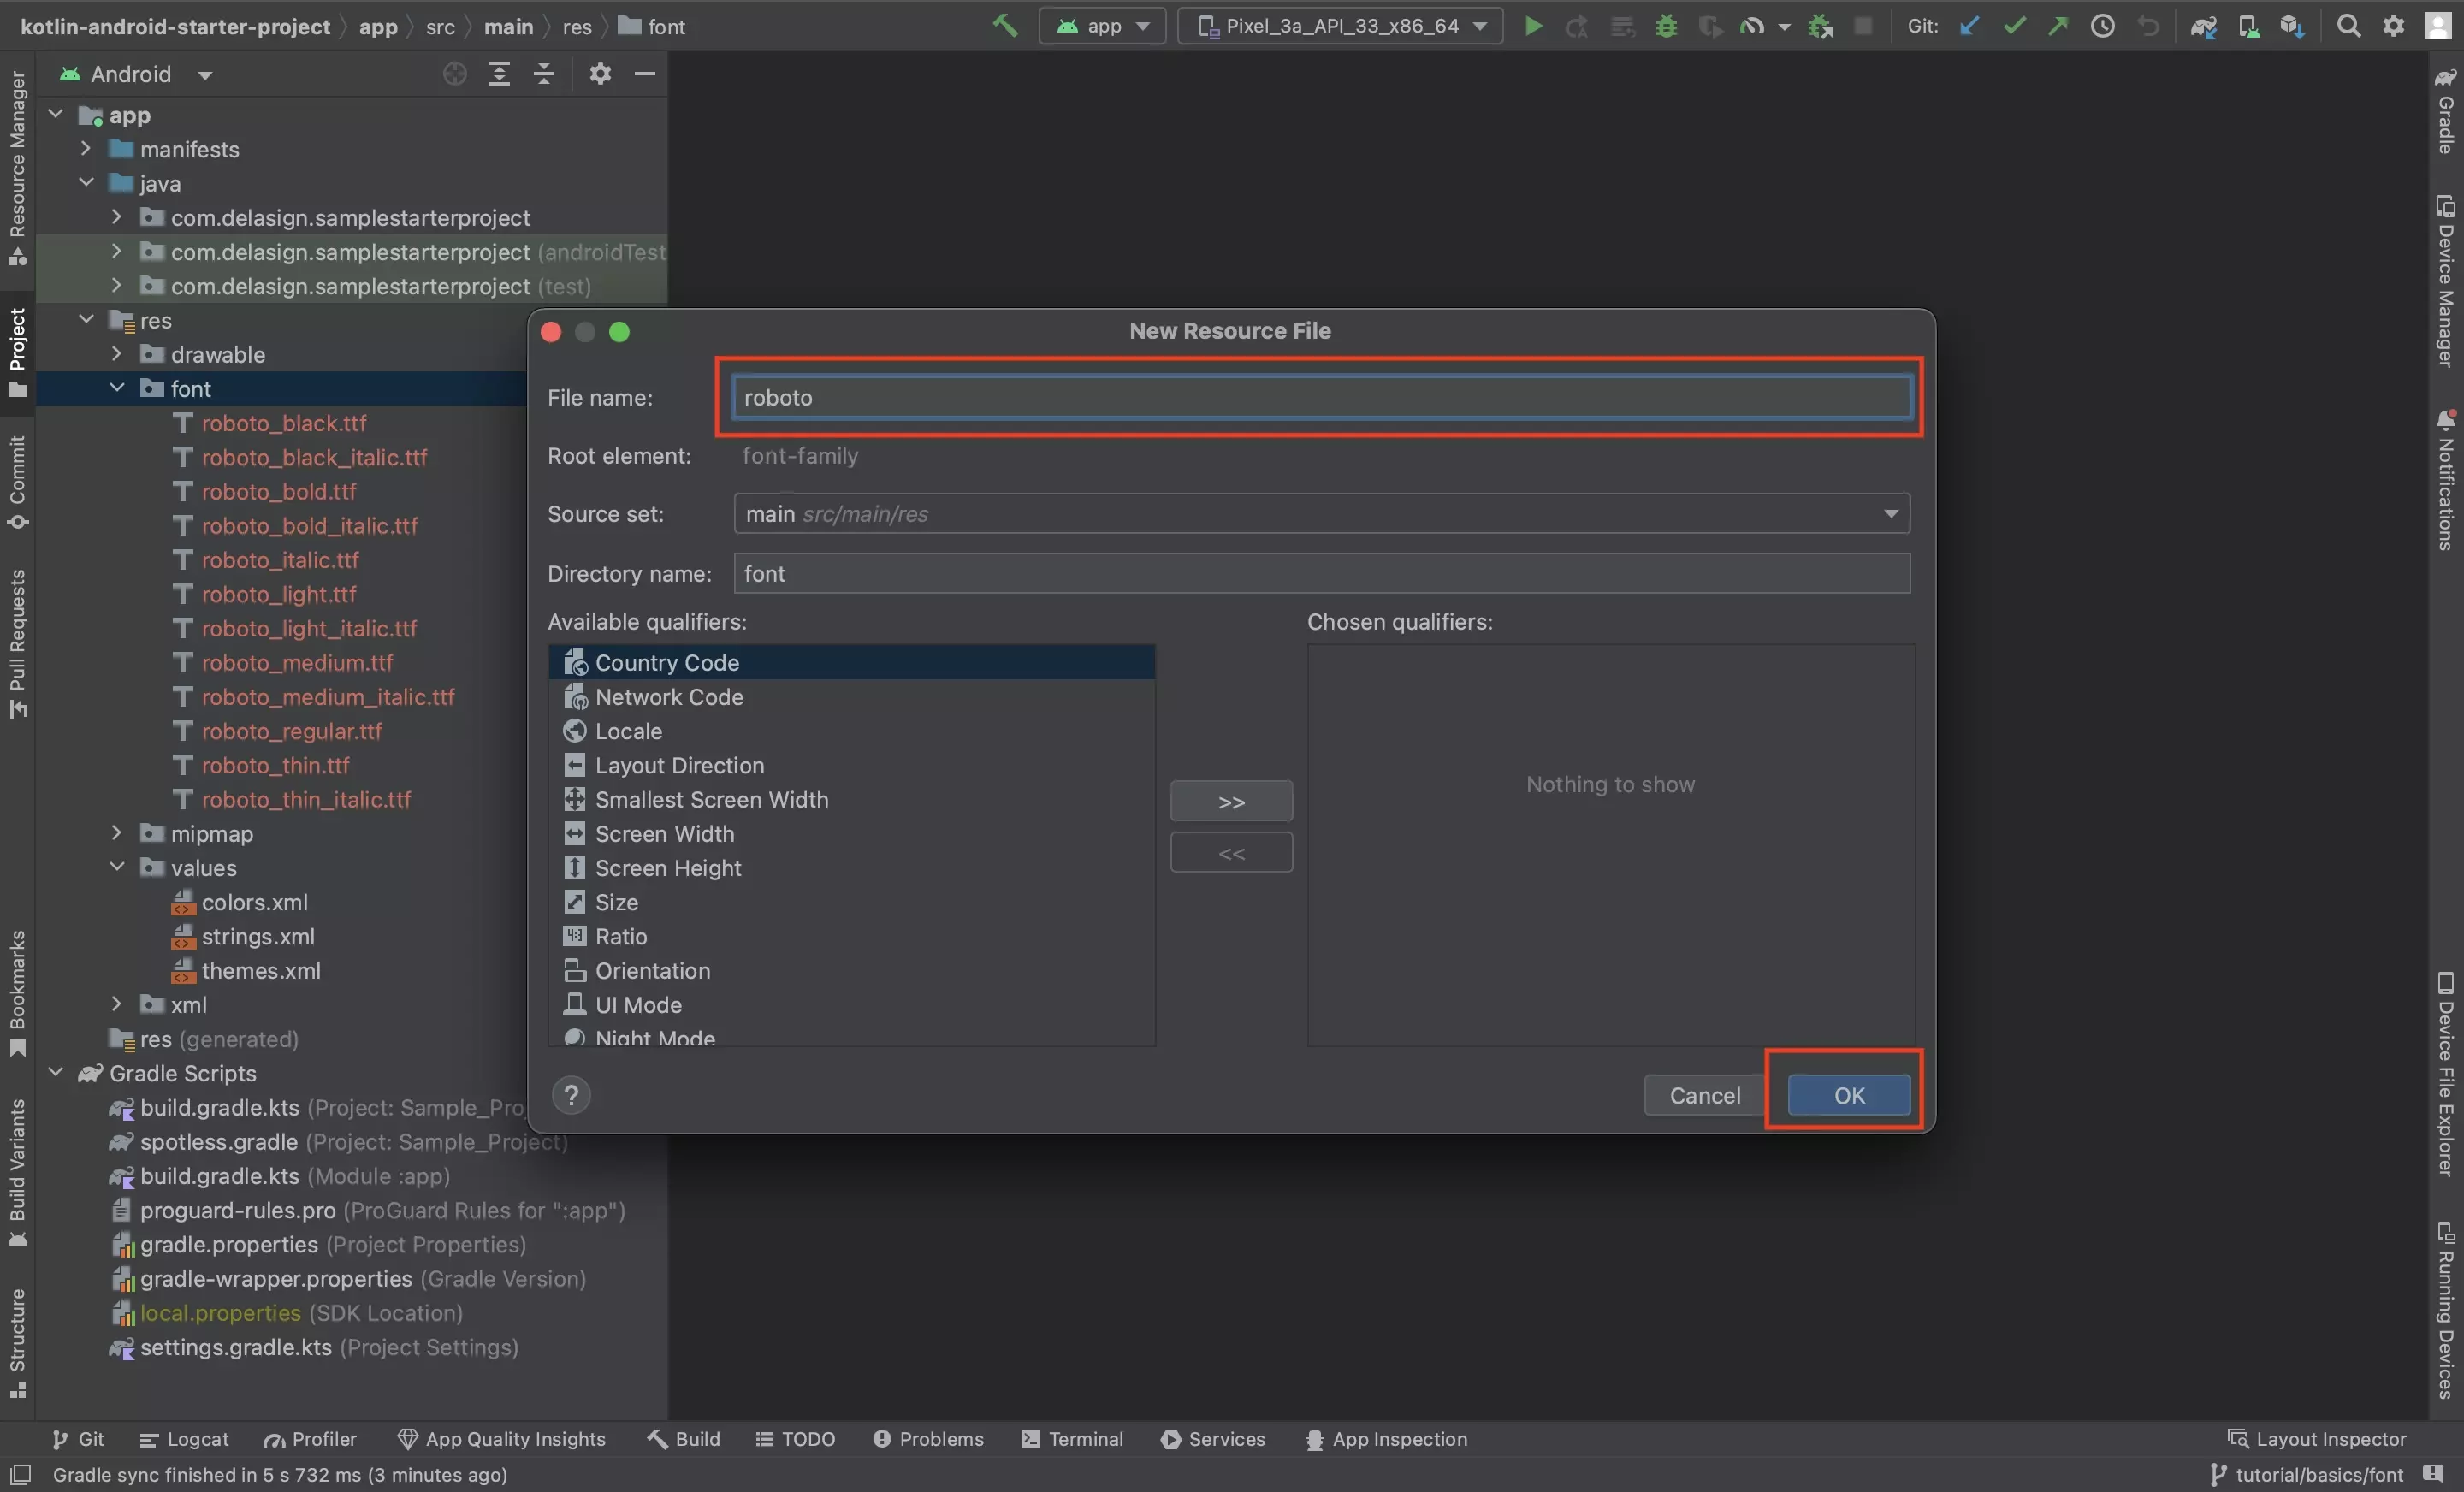Open the Source set combo box
This screenshot has height=1492, width=2464.
point(1321,513)
